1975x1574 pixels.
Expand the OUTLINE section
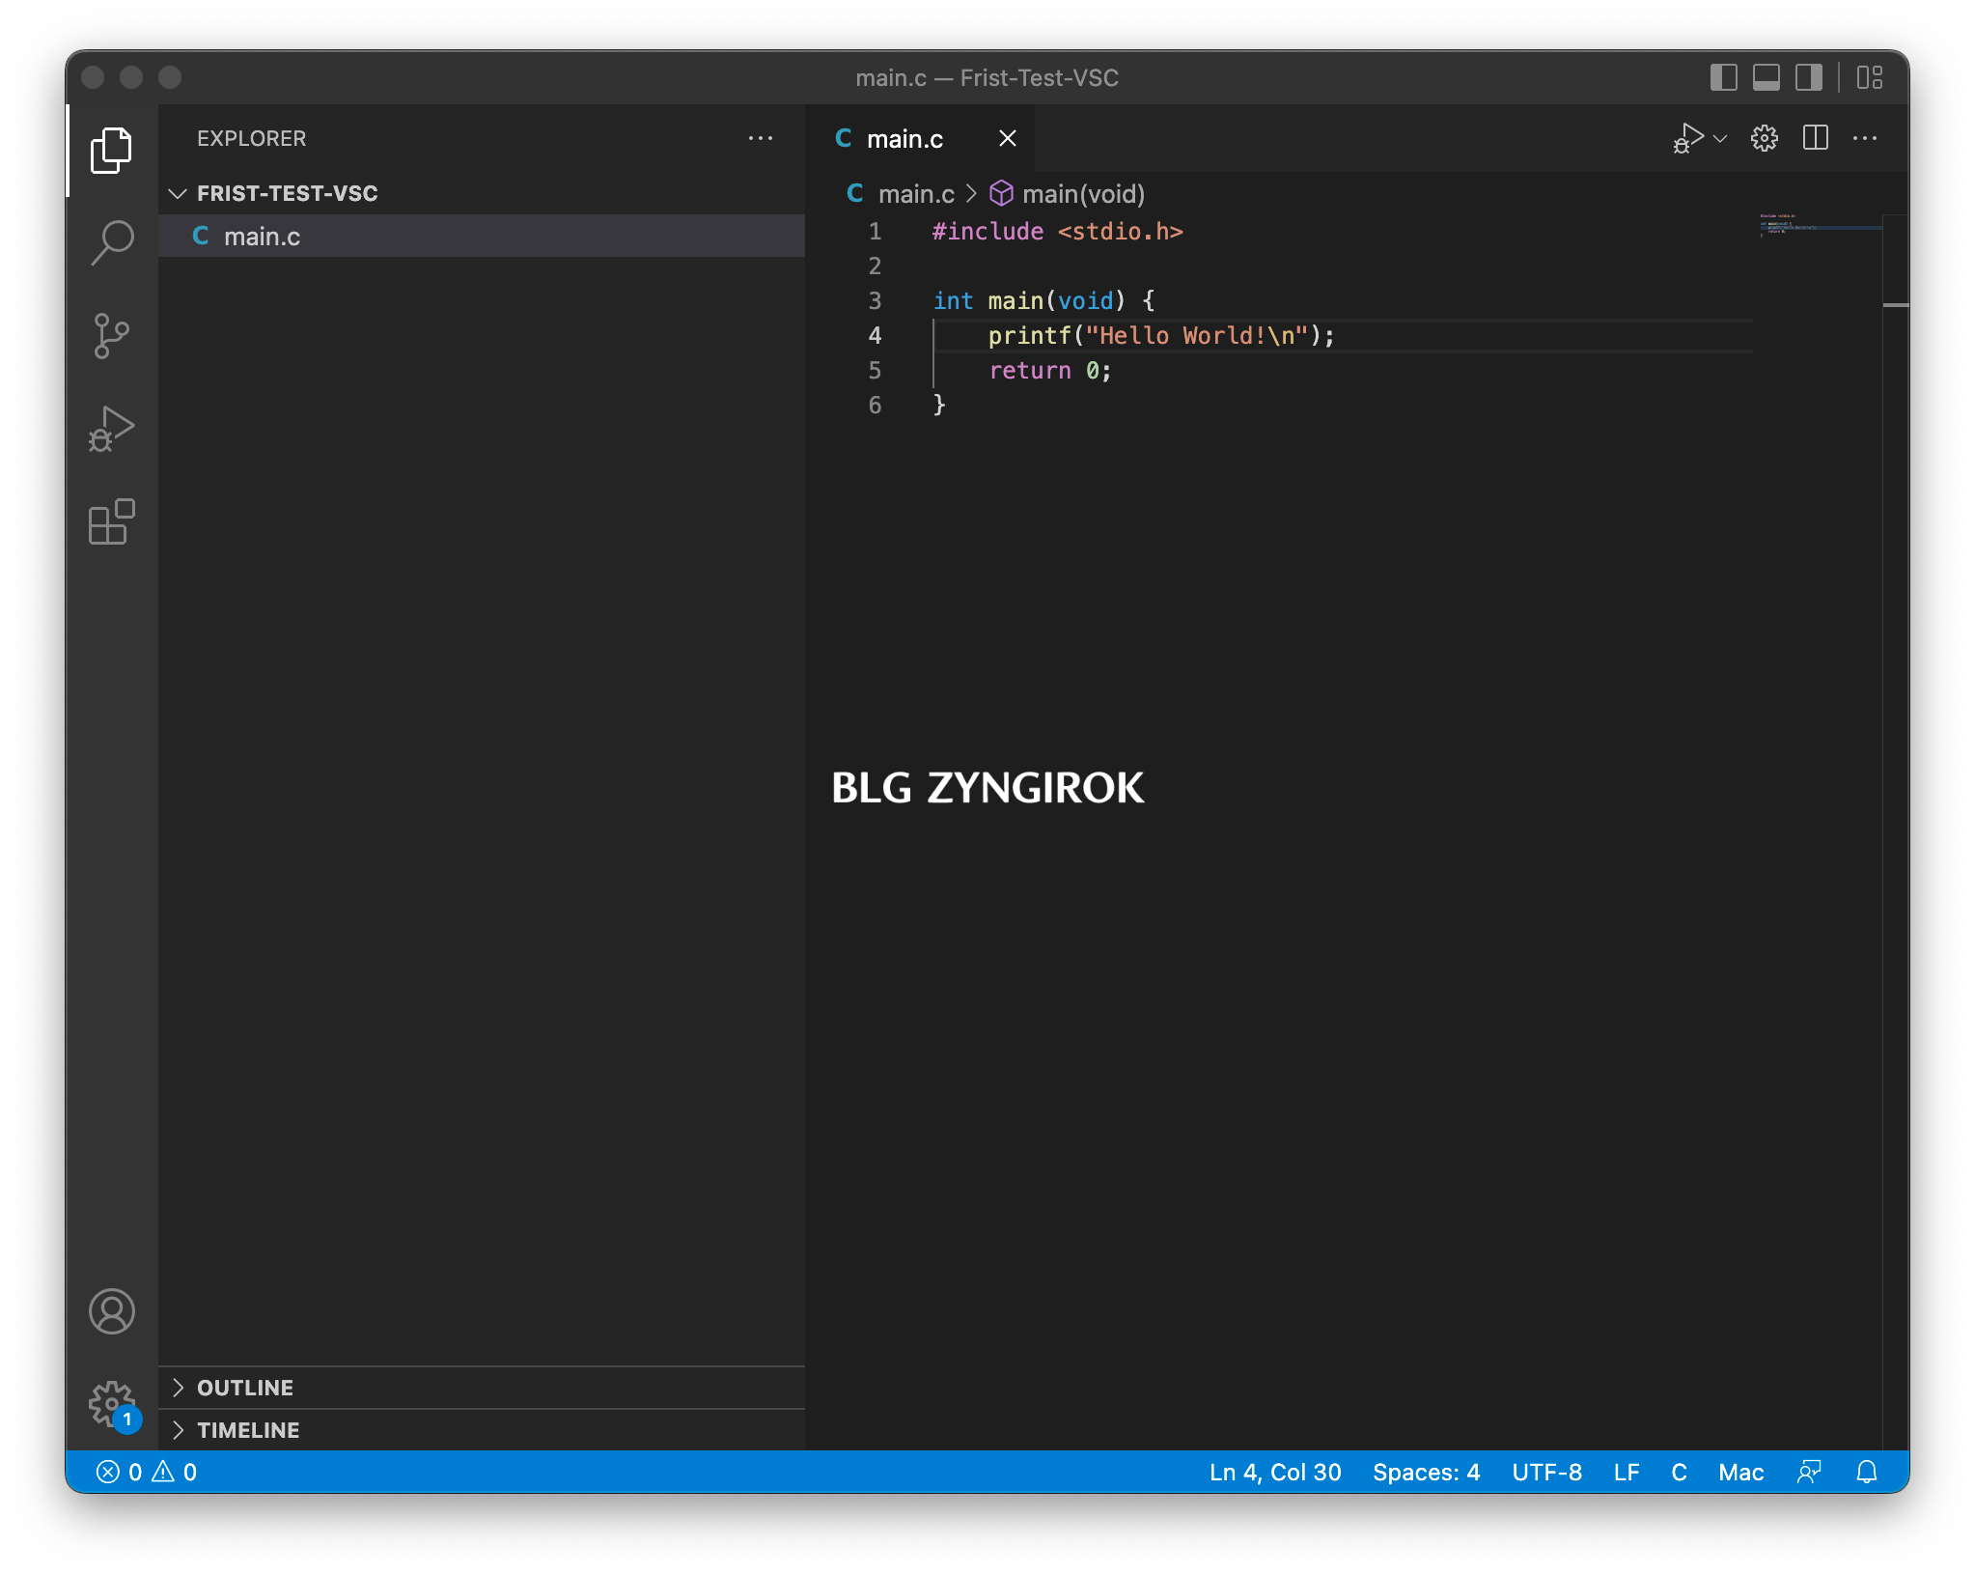pos(245,1388)
